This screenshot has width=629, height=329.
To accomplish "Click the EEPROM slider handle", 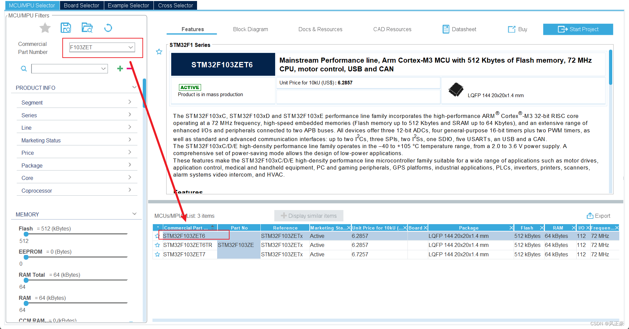I will (26, 257).
